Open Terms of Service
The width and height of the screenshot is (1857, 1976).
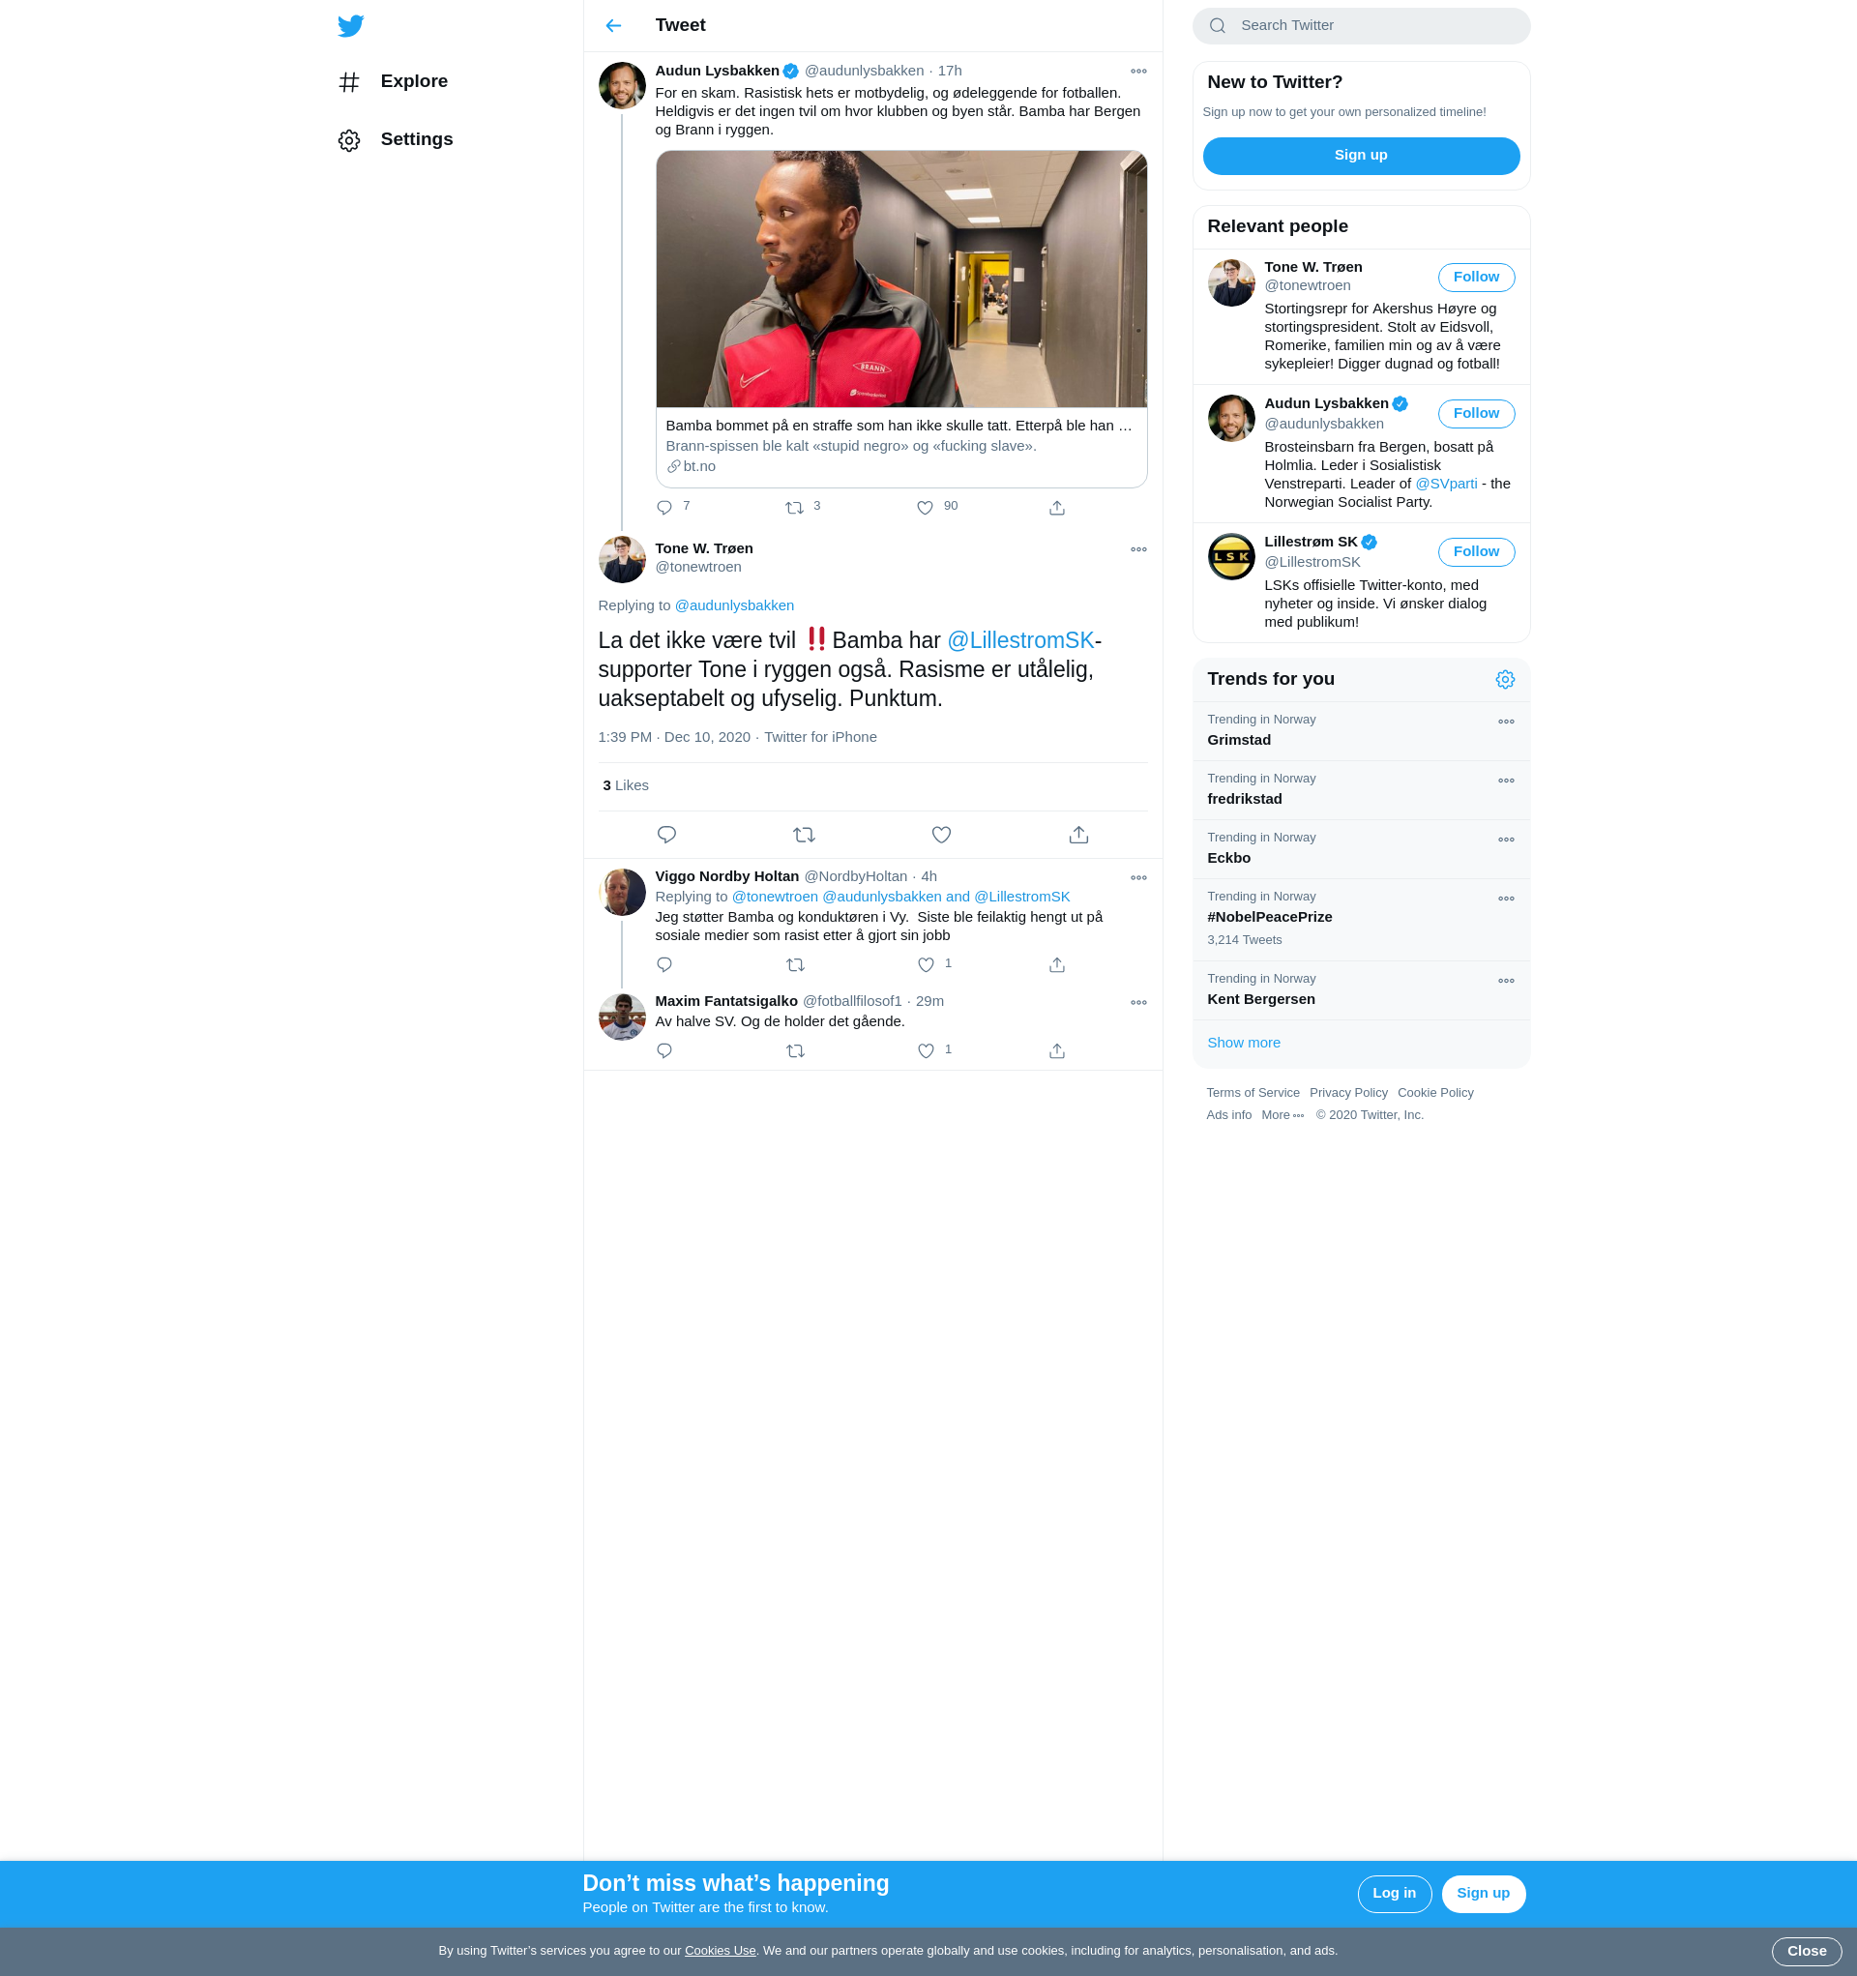coord(1253,1092)
